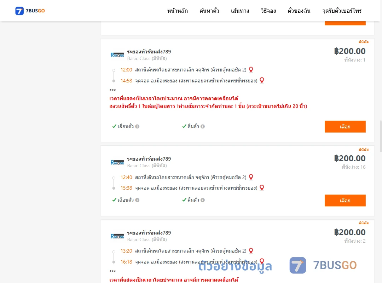Click the red luggage notice on 12:00 trip
The height and width of the screenshot is (283, 382).
[208, 106]
